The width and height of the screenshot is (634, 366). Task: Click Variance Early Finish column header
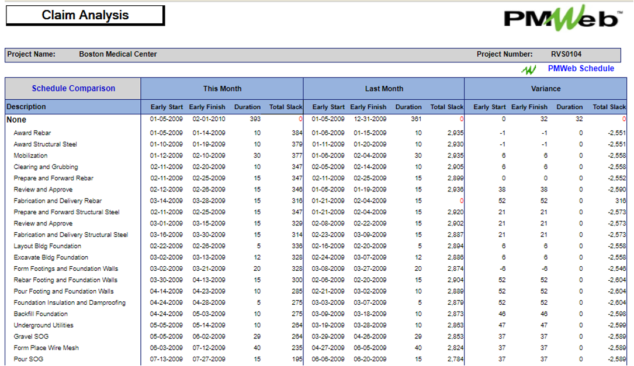(x=529, y=107)
